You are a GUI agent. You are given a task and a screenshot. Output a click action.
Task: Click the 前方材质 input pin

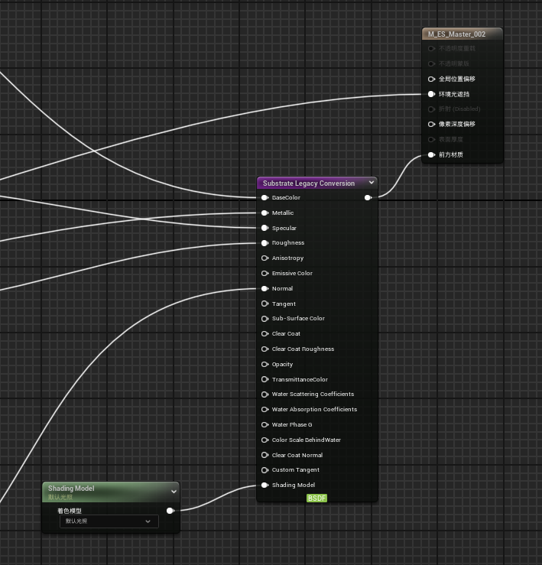431,155
